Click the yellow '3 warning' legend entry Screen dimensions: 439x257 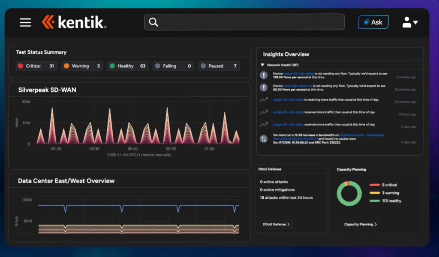(x=385, y=193)
